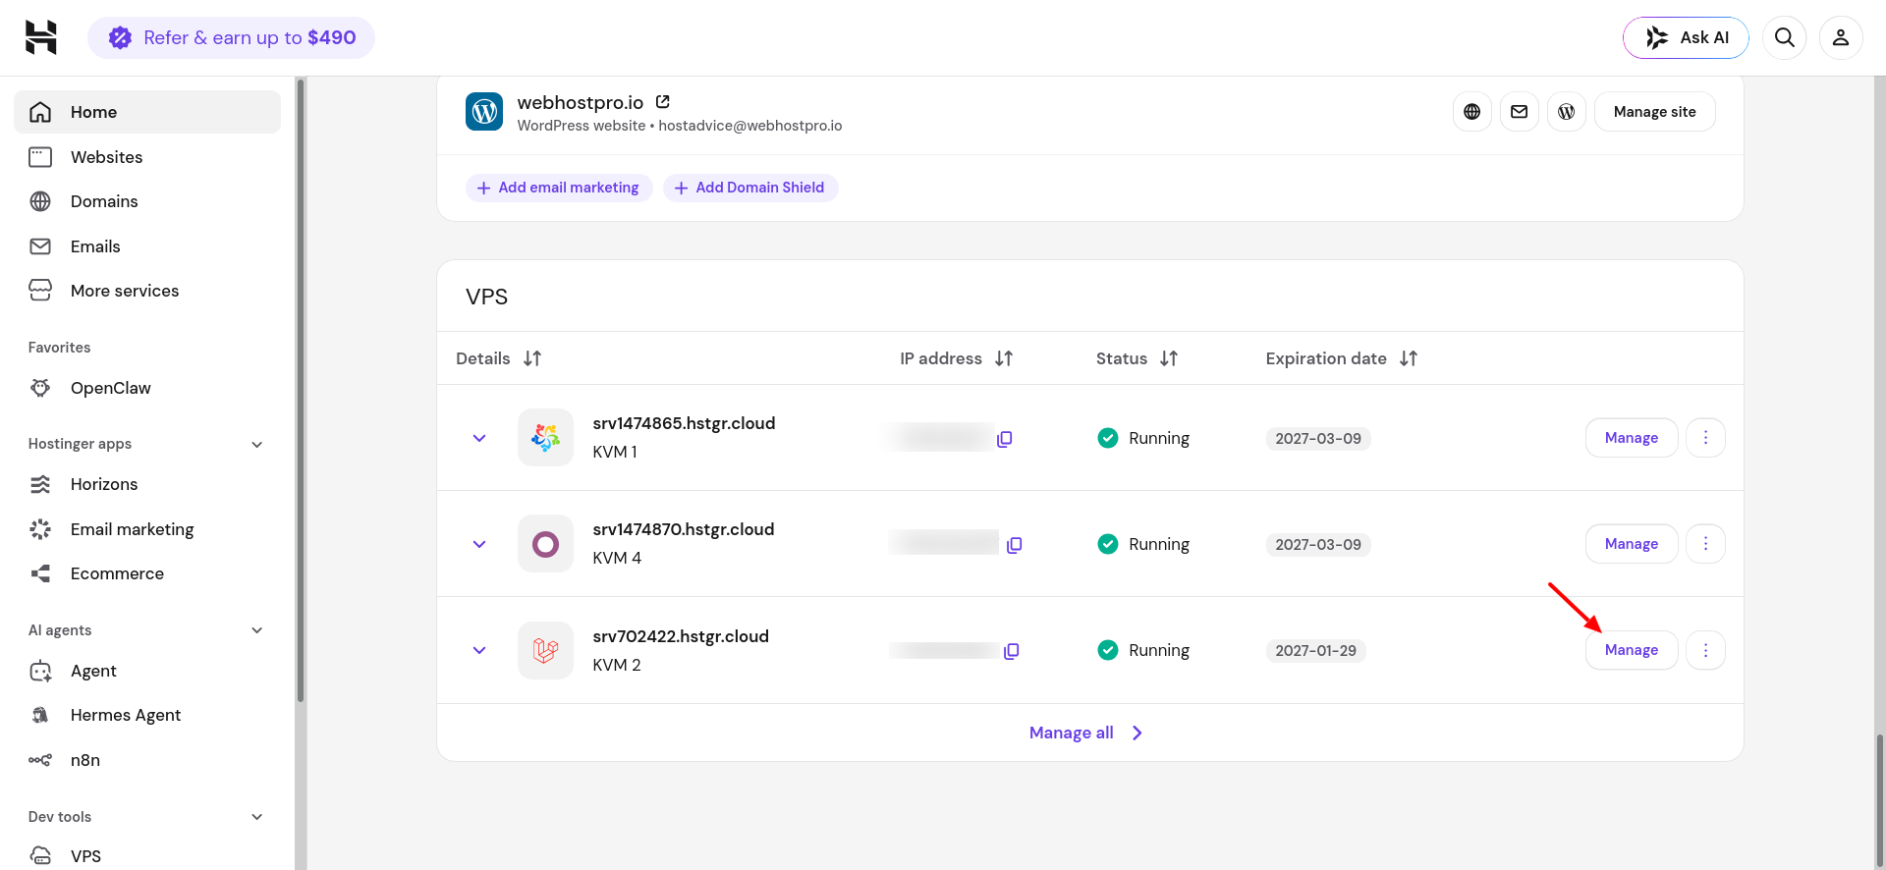Expand srv702422.hstgr.cloud row details
Viewport: 1886px width, 870px height.
pyautogui.click(x=479, y=650)
